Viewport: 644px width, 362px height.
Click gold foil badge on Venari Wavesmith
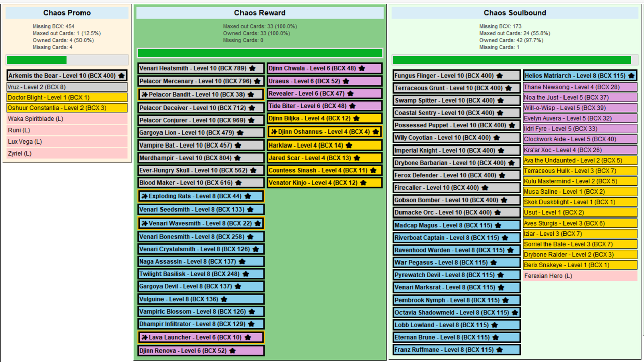coord(145,223)
